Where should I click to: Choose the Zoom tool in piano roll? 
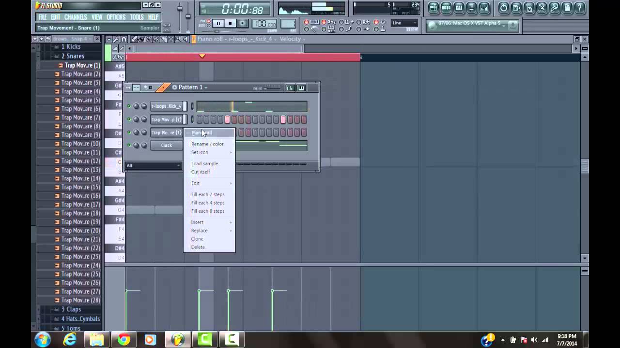point(178,39)
